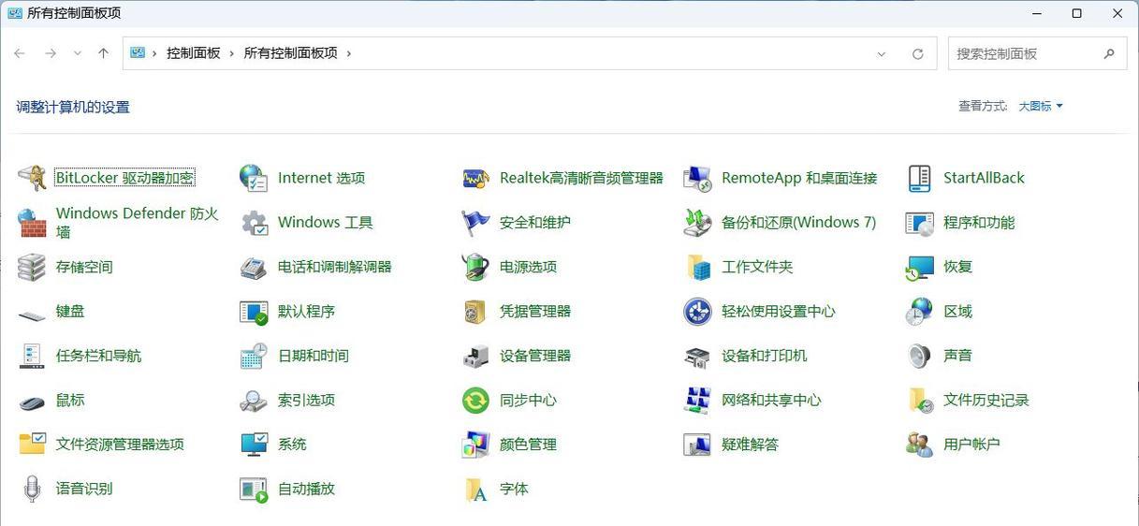The width and height of the screenshot is (1139, 526).
Task: Open the 字体 fonts folder icon
Action: click(475, 489)
